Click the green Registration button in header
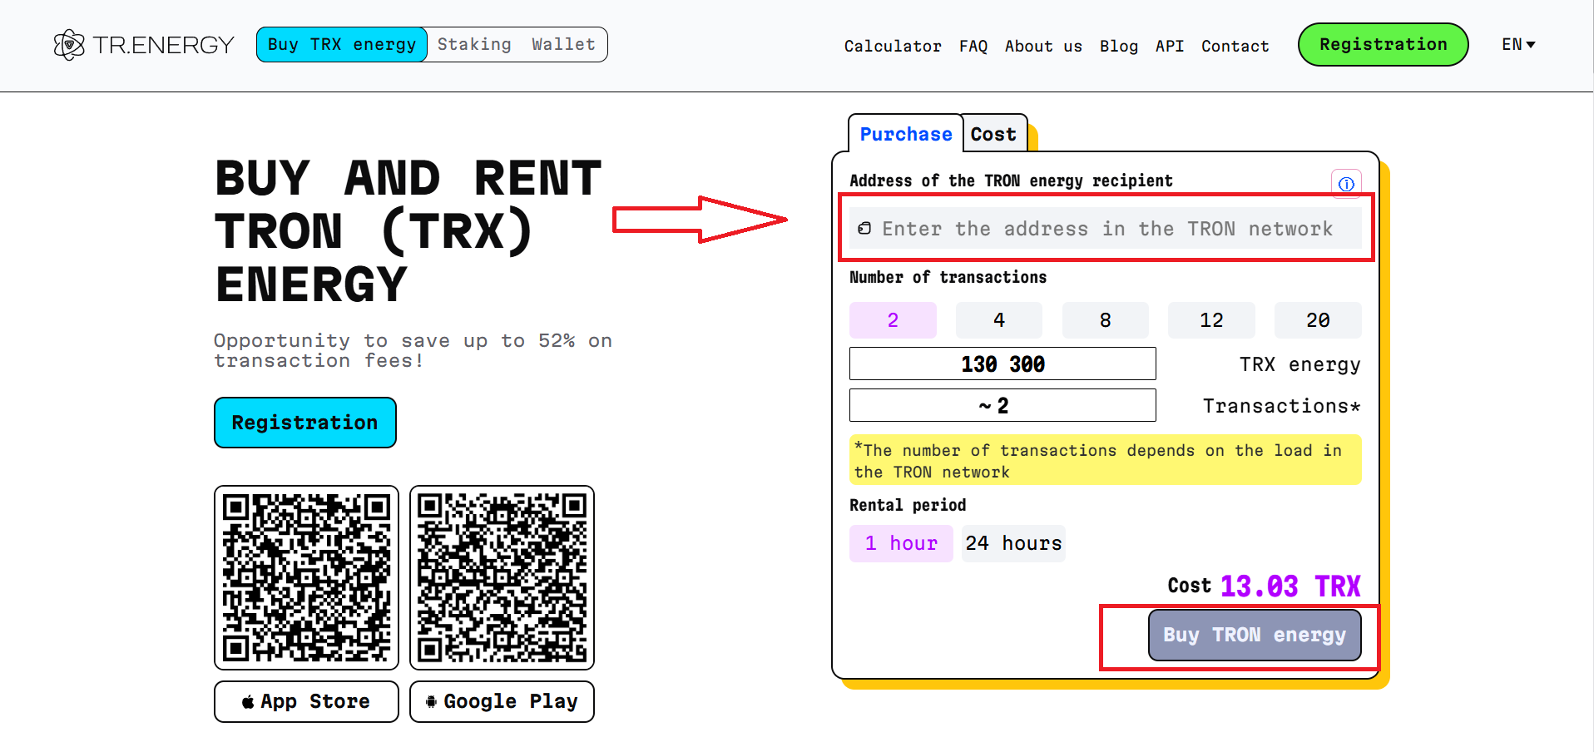The height and width of the screenshot is (752, 1594). point(1383,44)
